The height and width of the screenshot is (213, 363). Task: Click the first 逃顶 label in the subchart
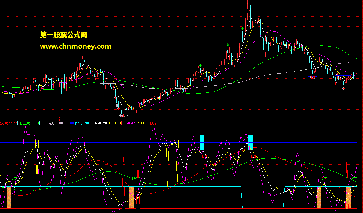[x=206, y=157]
